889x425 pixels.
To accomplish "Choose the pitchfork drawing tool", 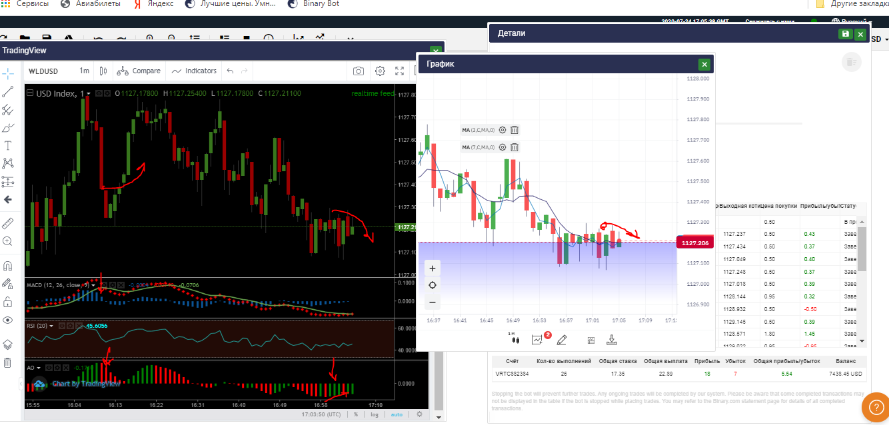I will click(8, 110).
